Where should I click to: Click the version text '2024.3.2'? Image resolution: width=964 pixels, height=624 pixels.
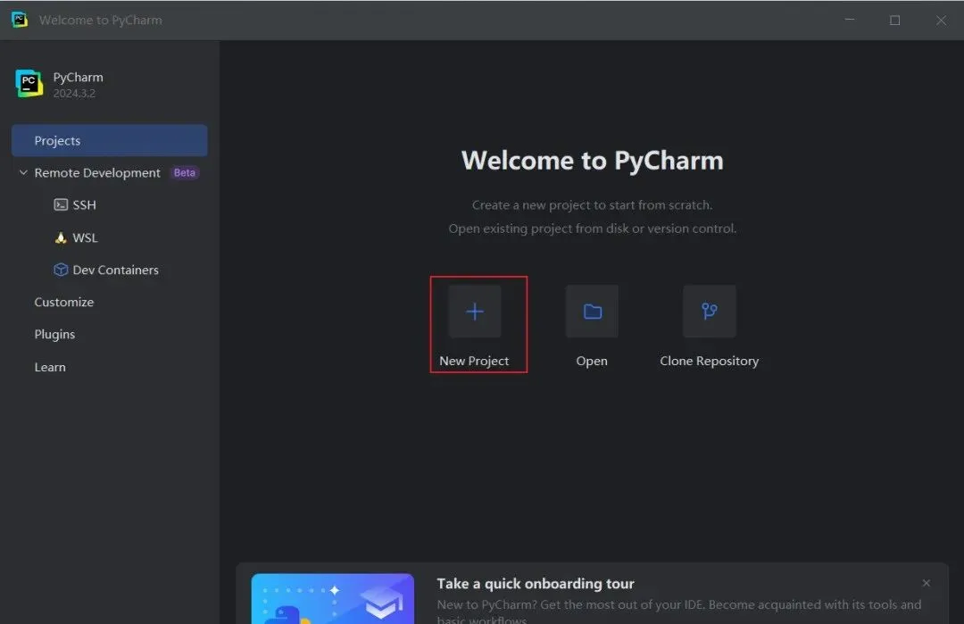click(74, 94)
